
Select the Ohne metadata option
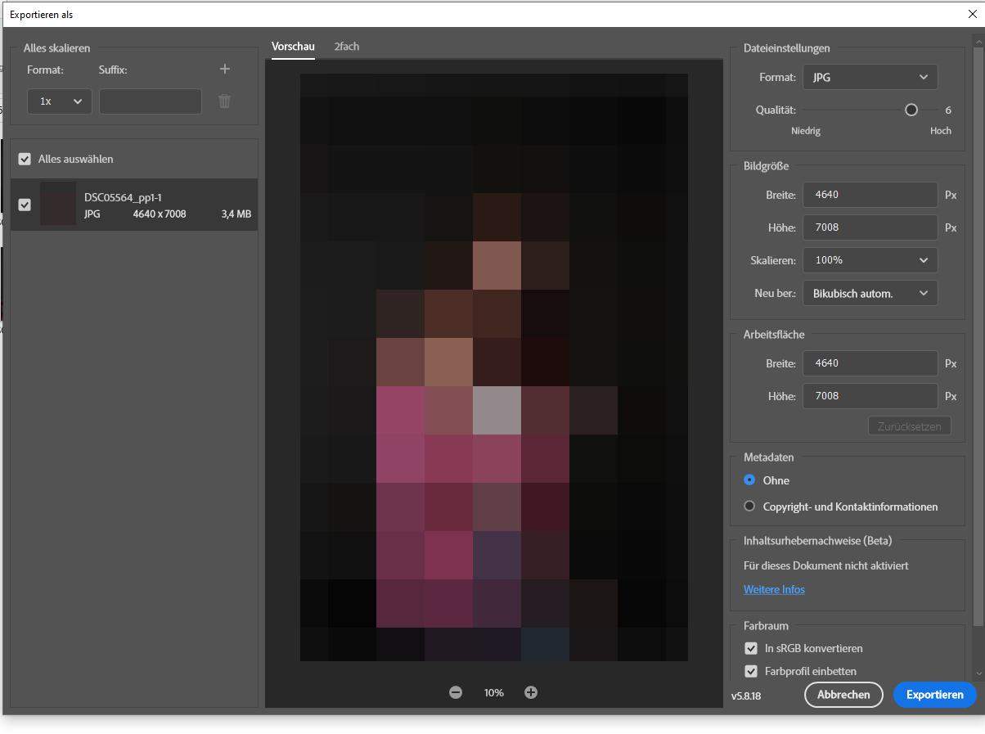click(x=749, y=480)
